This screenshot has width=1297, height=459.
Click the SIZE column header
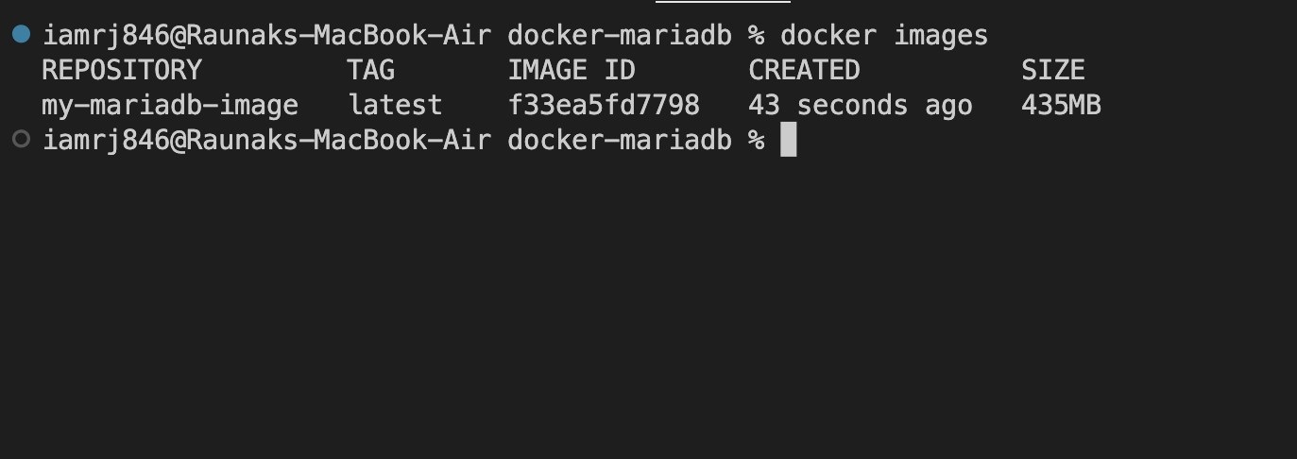pos(1052,70)
